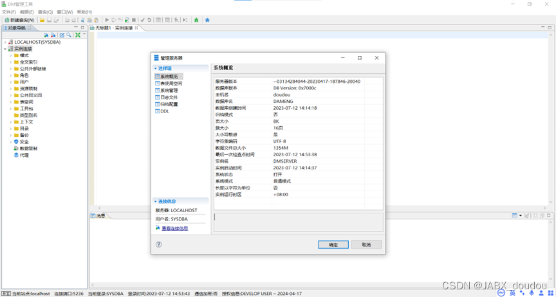Click the console display icon in message panel
Viewport: 556px width, 297px height.
(514, 215)
